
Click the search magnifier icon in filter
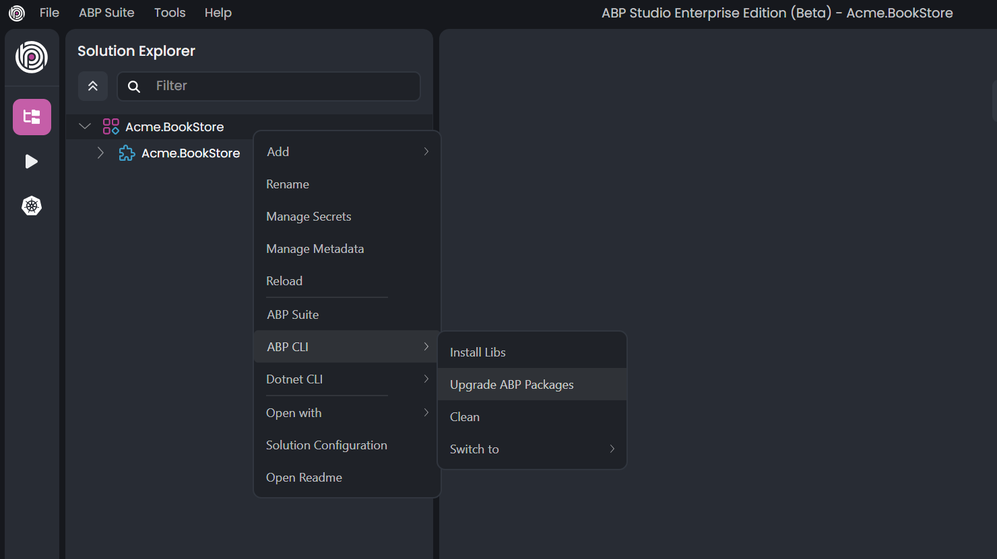(x=134, y=86)
